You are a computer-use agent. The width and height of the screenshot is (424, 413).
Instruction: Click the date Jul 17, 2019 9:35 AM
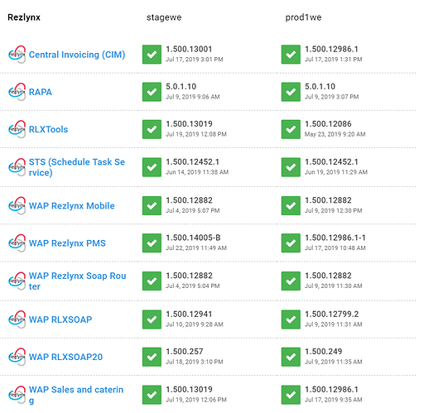[334, 400]
